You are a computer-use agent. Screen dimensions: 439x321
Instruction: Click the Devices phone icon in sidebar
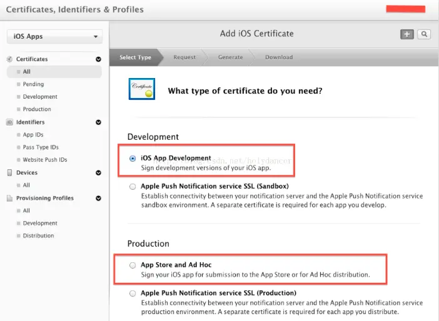click(x=9, y=172)
